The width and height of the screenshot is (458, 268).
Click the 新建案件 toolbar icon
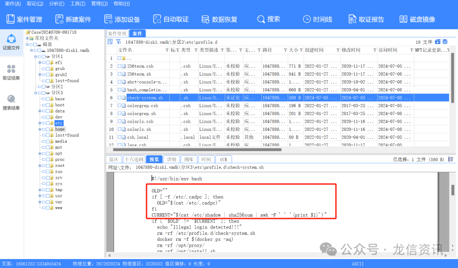tap(59, 19)
